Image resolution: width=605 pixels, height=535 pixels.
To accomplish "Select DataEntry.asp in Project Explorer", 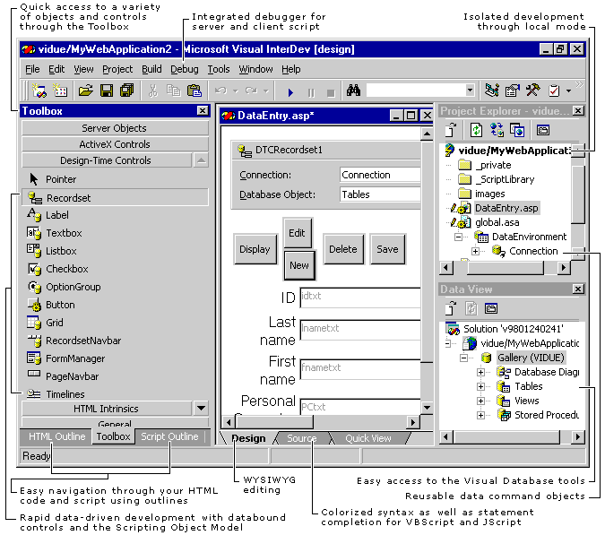I will tap(506, 208).
